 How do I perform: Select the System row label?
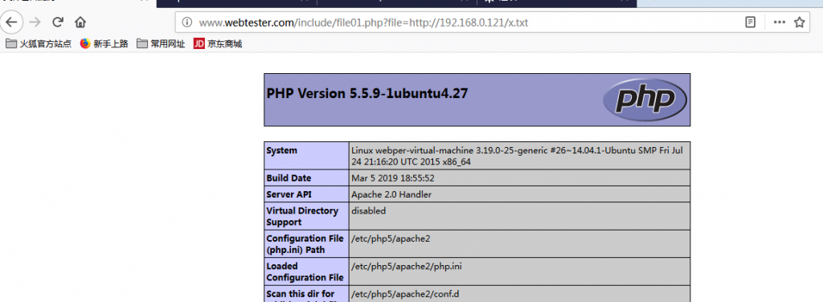pos(282,150)
